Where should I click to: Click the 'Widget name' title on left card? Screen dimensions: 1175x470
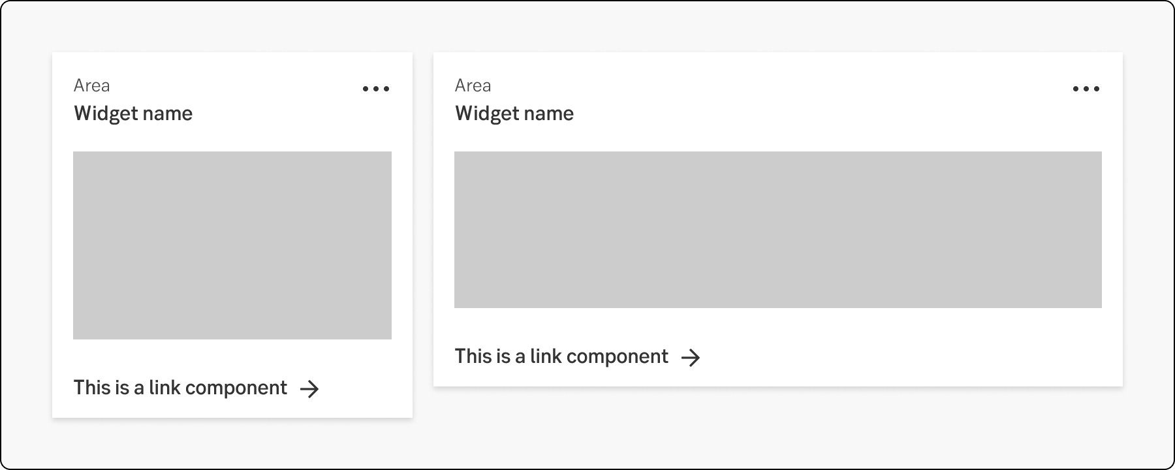pos(133,113)
